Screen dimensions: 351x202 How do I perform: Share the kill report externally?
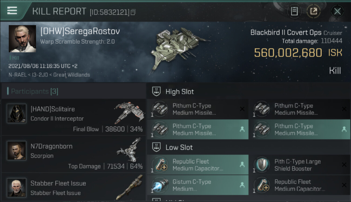point(313,11)
